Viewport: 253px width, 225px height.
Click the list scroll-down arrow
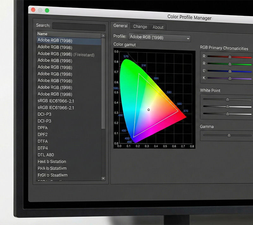click(x=103, y=179)
